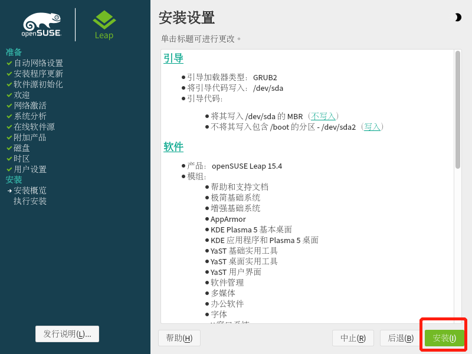This screenshot has width=472, height=354.
Task: Click the checkmark beside 网络激活
Action: pos(9,106)
